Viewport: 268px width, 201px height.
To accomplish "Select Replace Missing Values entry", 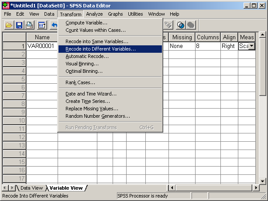I will coord(110,109).
